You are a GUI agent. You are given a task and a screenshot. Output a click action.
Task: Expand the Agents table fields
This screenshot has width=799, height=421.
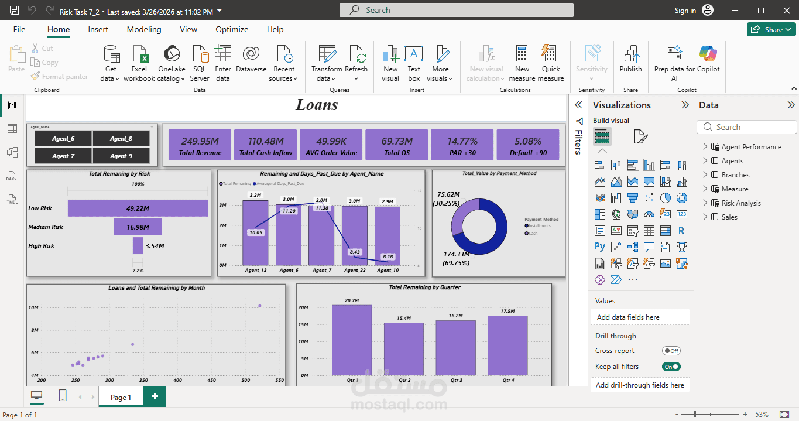pos(705,161)
